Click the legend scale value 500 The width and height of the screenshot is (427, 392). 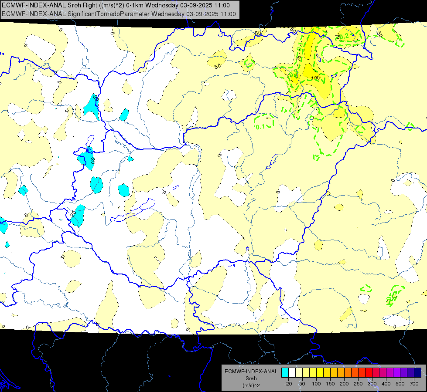400,384
